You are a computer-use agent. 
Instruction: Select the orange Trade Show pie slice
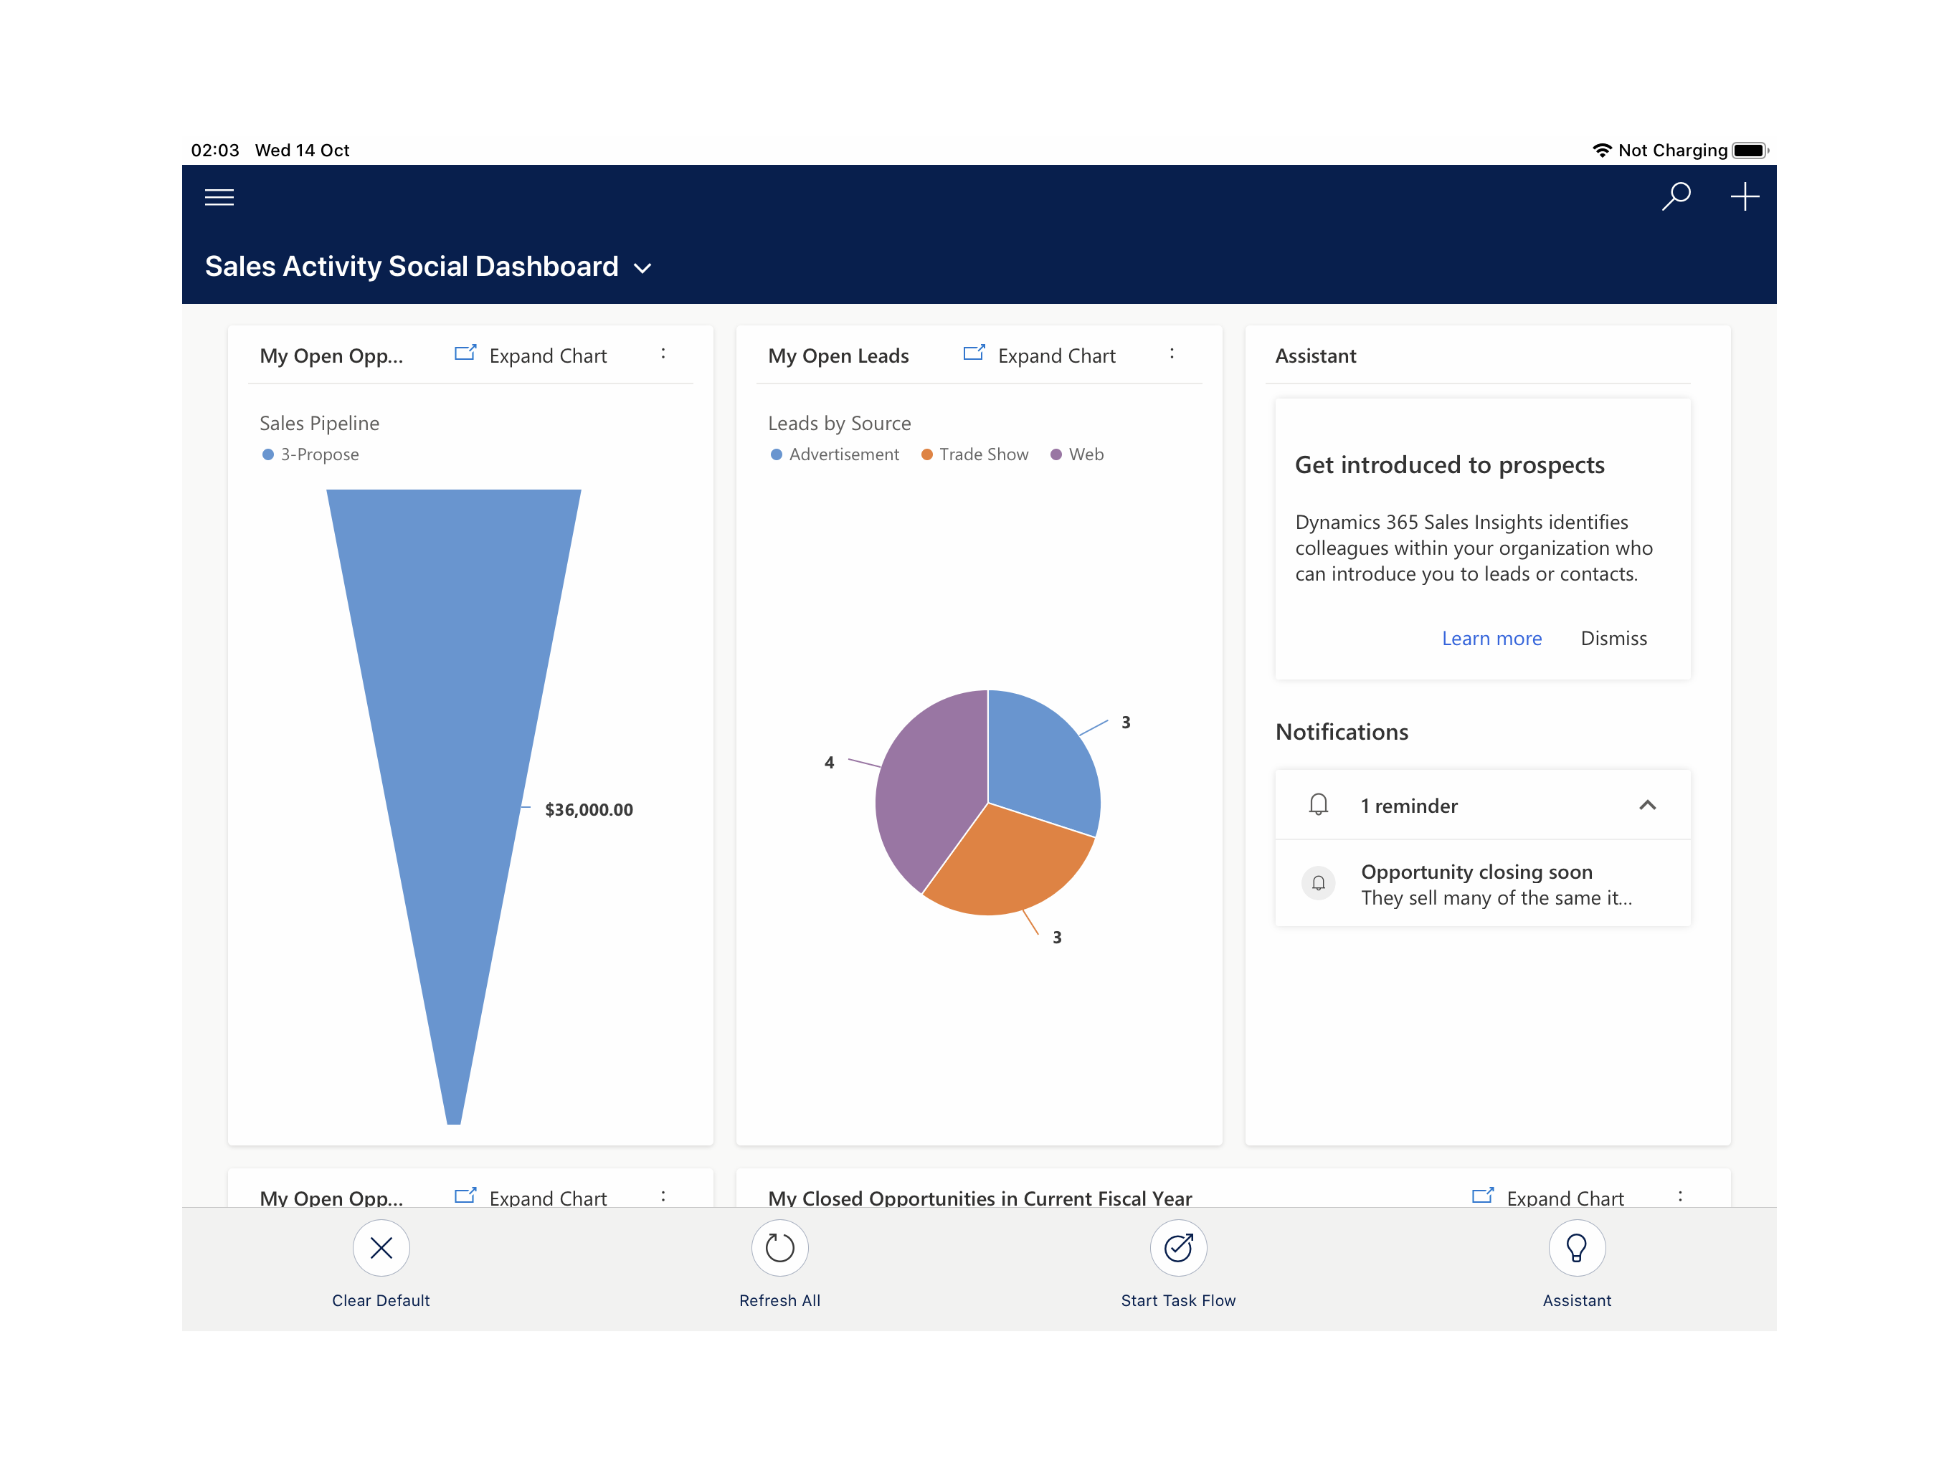1010,868
